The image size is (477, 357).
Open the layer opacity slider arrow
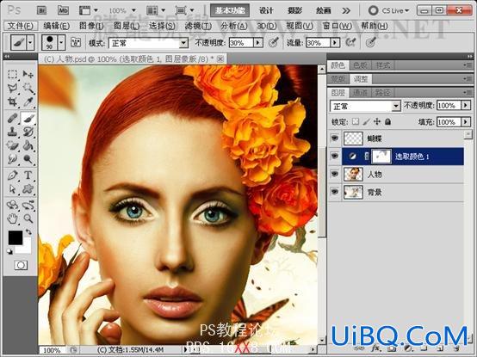[466, 106]
